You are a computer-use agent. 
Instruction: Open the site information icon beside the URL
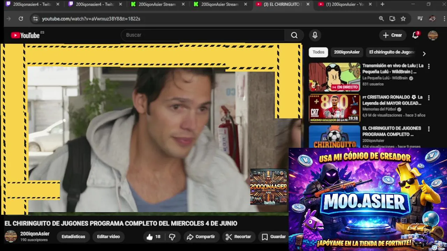pos(35,19)
